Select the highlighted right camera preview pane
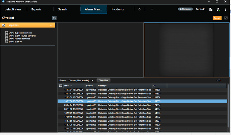 point(186,50)
